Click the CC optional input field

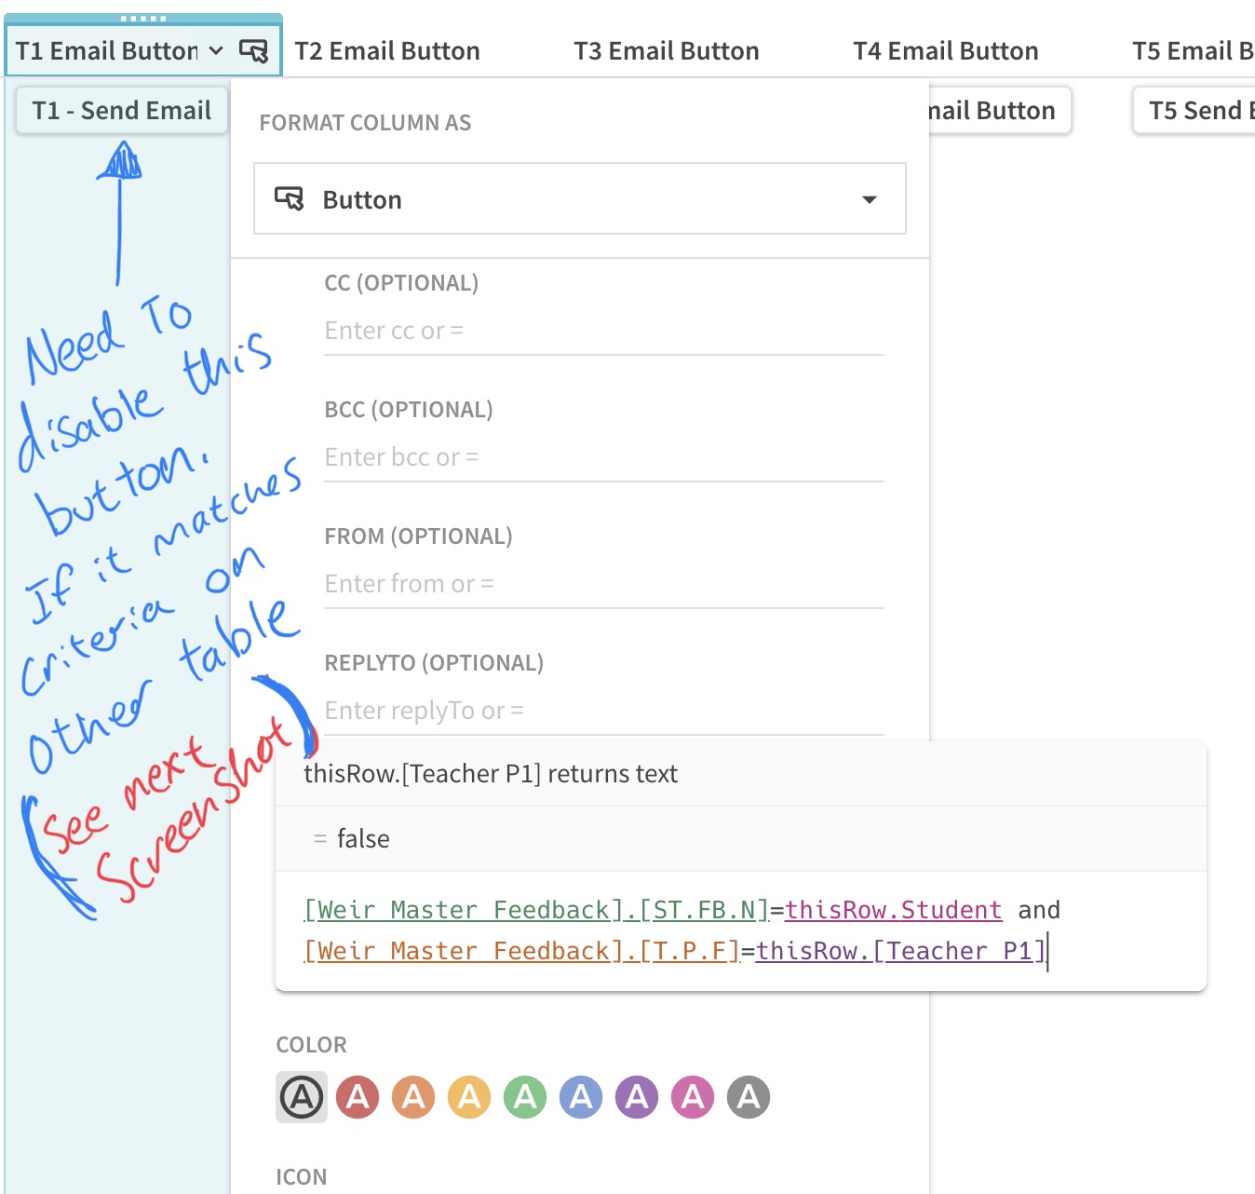(603, 331)
